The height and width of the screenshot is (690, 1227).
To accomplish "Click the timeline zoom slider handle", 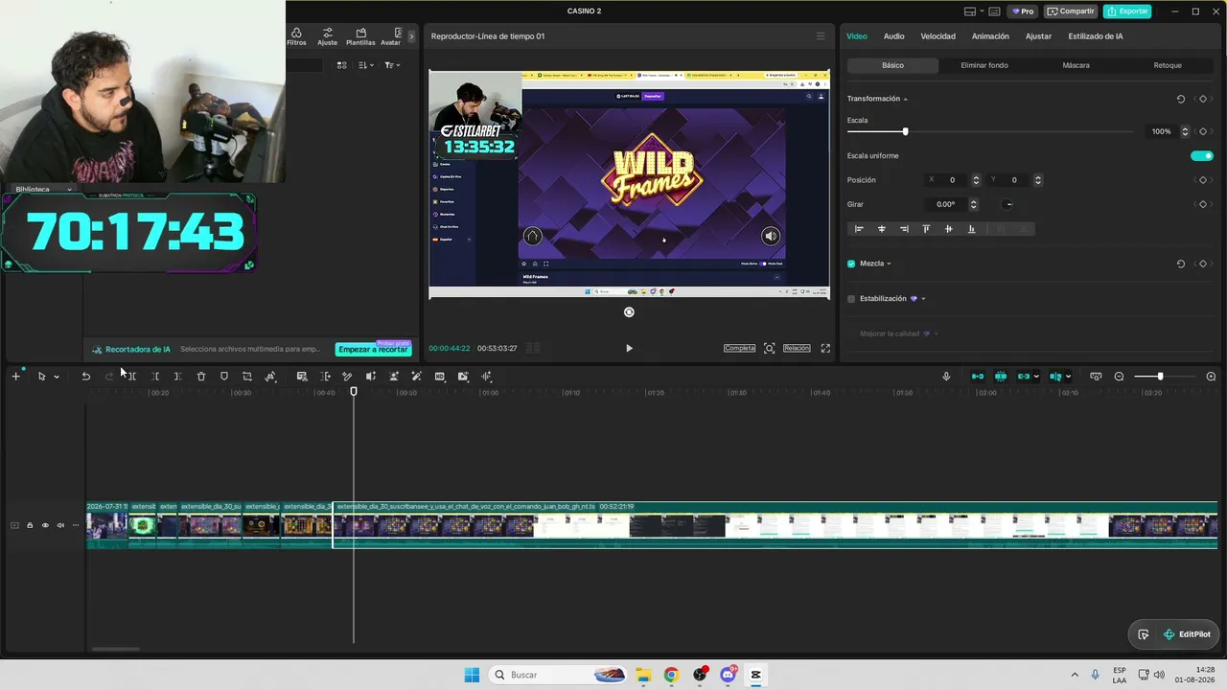I will [x=1160, y=377].
